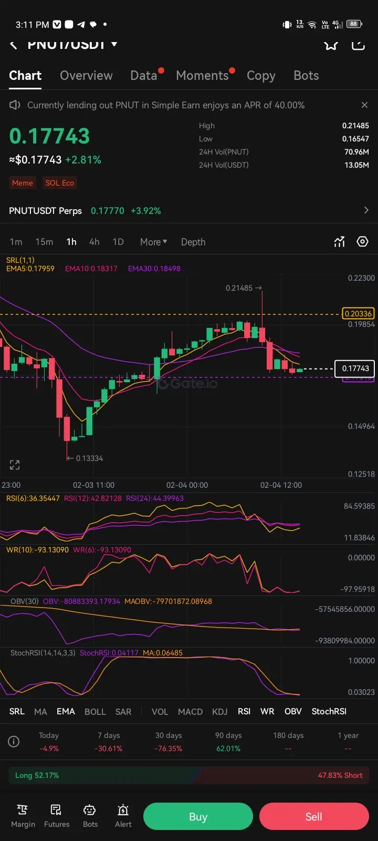Screen dimensions: 378x841
Task: Tap the share icon in the header
Action: 358,45
